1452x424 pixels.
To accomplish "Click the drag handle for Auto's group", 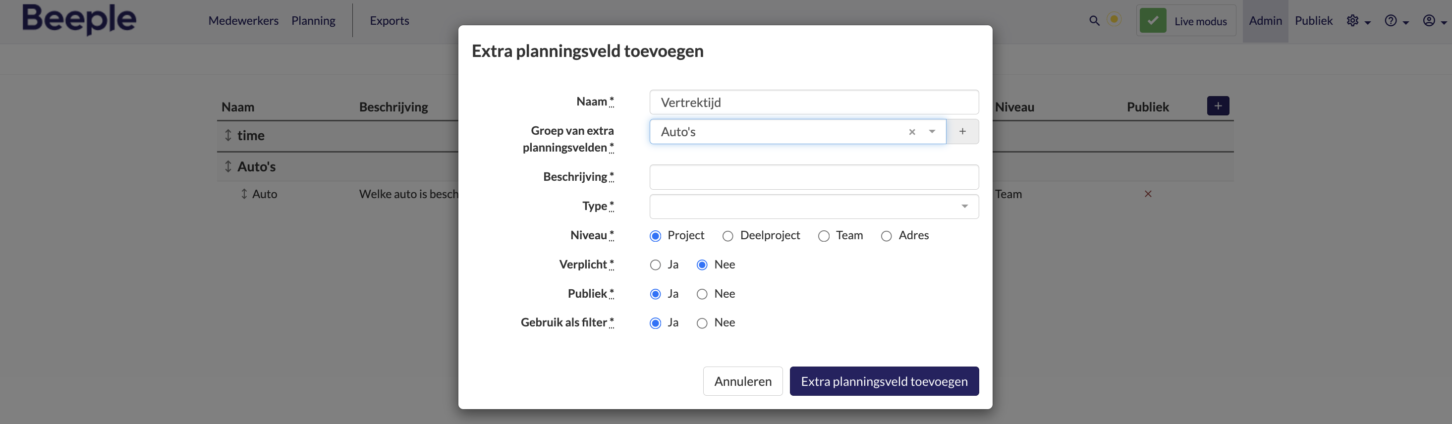I will [228, 166].
